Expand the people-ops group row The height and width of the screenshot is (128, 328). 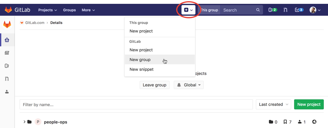pyautogui.click(x=24, y=122)
